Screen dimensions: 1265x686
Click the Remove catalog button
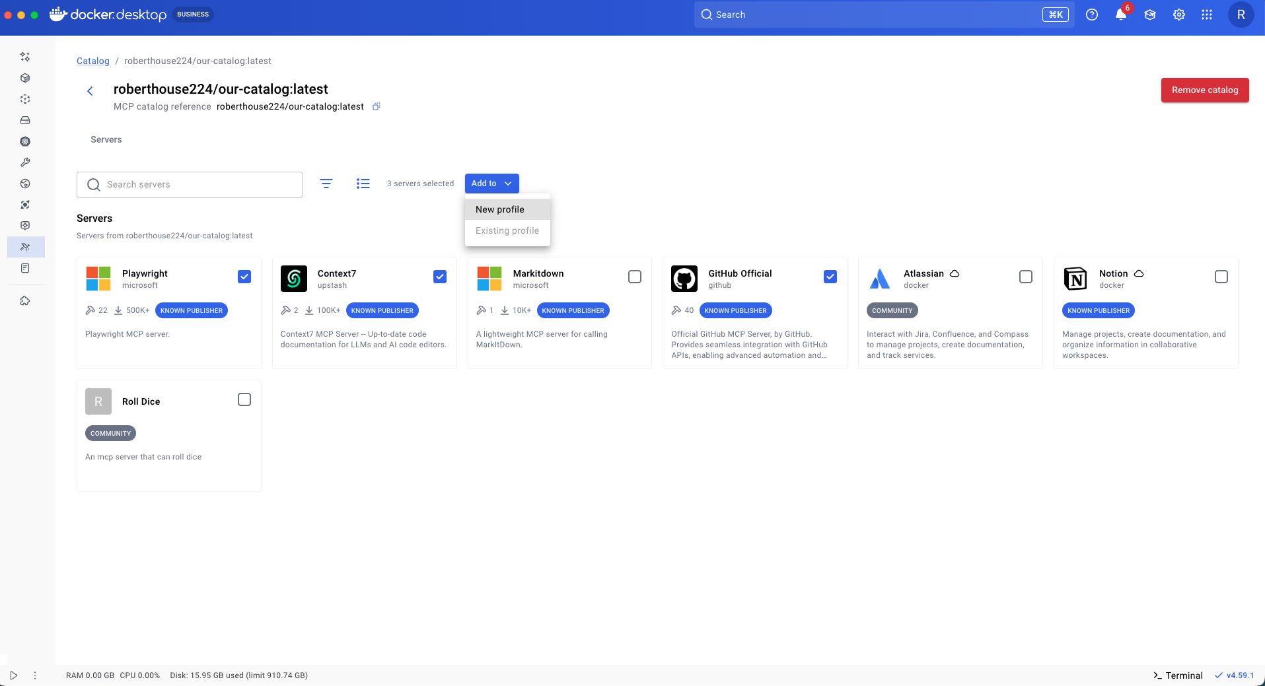pos(1205,90)
